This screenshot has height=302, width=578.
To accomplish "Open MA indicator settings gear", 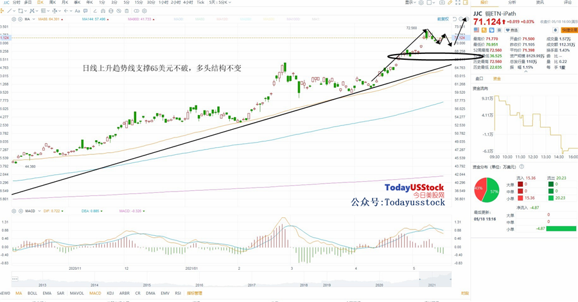I will pyautogui.click(x=13, y=19).
